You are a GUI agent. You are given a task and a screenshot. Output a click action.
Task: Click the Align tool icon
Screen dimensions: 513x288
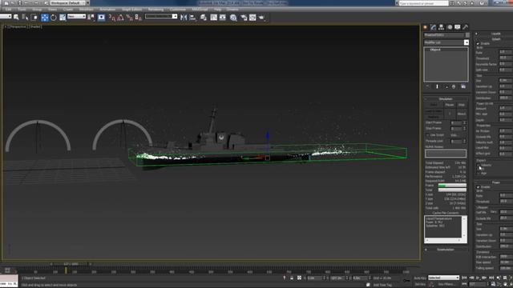click(x=192, y=18)
